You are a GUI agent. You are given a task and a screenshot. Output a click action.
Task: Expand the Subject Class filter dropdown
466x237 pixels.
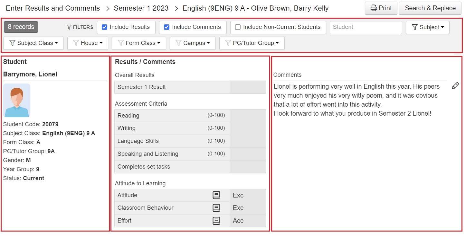click(33, 43)
